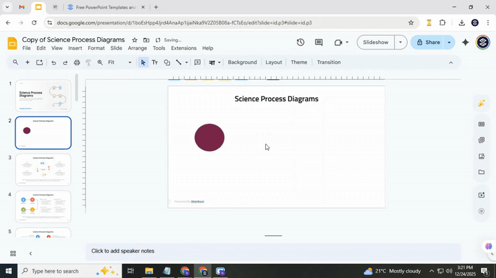This screenshot has width=496, height=278.
Task: Star the presentation title
Action: [135, 40]
